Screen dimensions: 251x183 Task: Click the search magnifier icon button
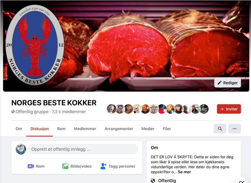(220, 129)
